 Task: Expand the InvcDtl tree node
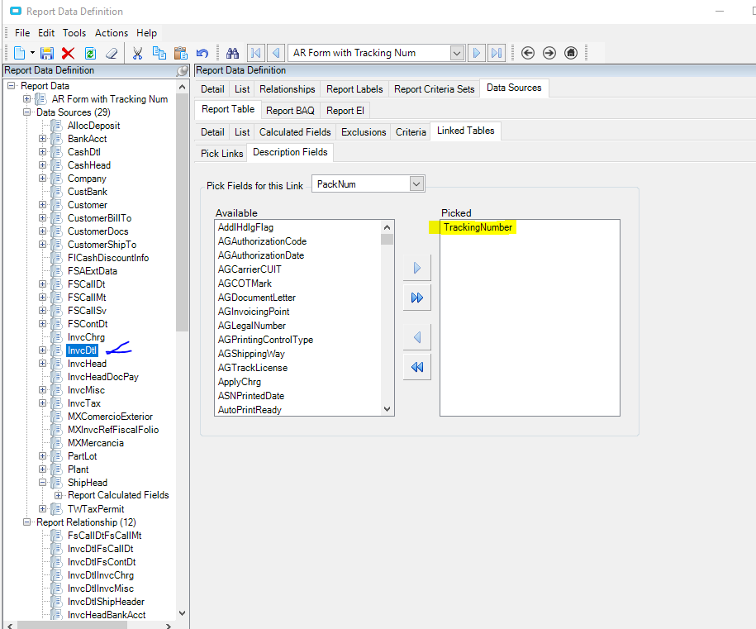[42, 350]
